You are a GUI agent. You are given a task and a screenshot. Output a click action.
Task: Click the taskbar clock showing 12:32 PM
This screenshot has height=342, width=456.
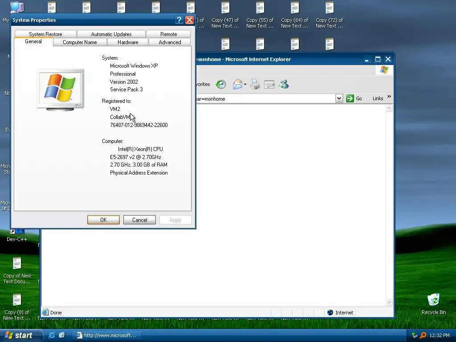pyautogui.click(x=440, y=335)
